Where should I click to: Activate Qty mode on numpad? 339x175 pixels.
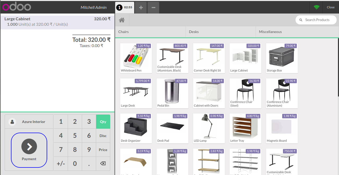click(x=103, y=121)
